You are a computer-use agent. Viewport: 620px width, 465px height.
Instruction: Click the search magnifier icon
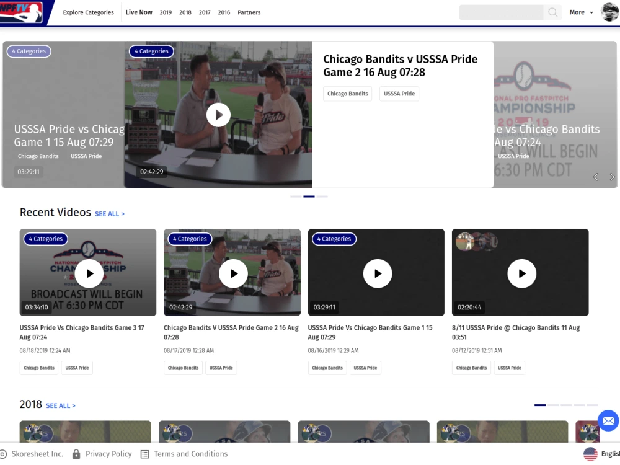(x=553, y=12)
